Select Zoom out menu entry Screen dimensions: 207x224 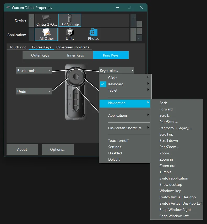pos(177,166)
